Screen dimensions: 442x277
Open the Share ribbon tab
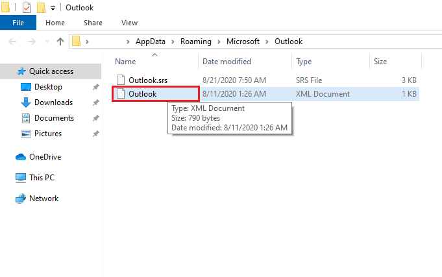click(x=93, y=23)
